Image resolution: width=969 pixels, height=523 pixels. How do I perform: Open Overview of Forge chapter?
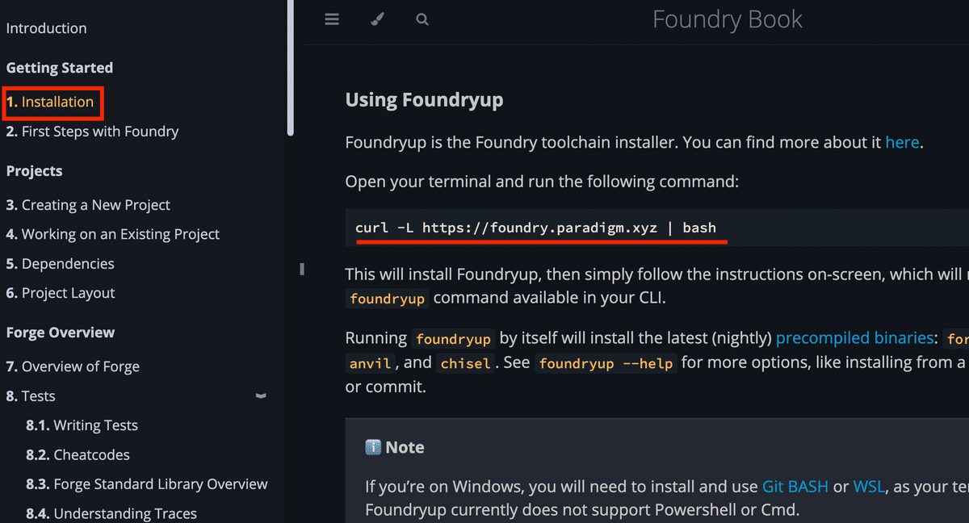pos(73,366)
